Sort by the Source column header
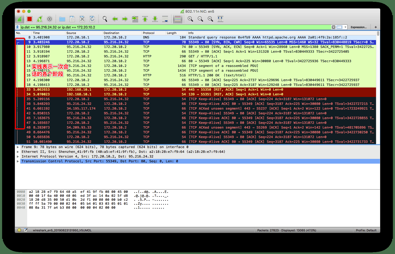 tap(84, 33)
